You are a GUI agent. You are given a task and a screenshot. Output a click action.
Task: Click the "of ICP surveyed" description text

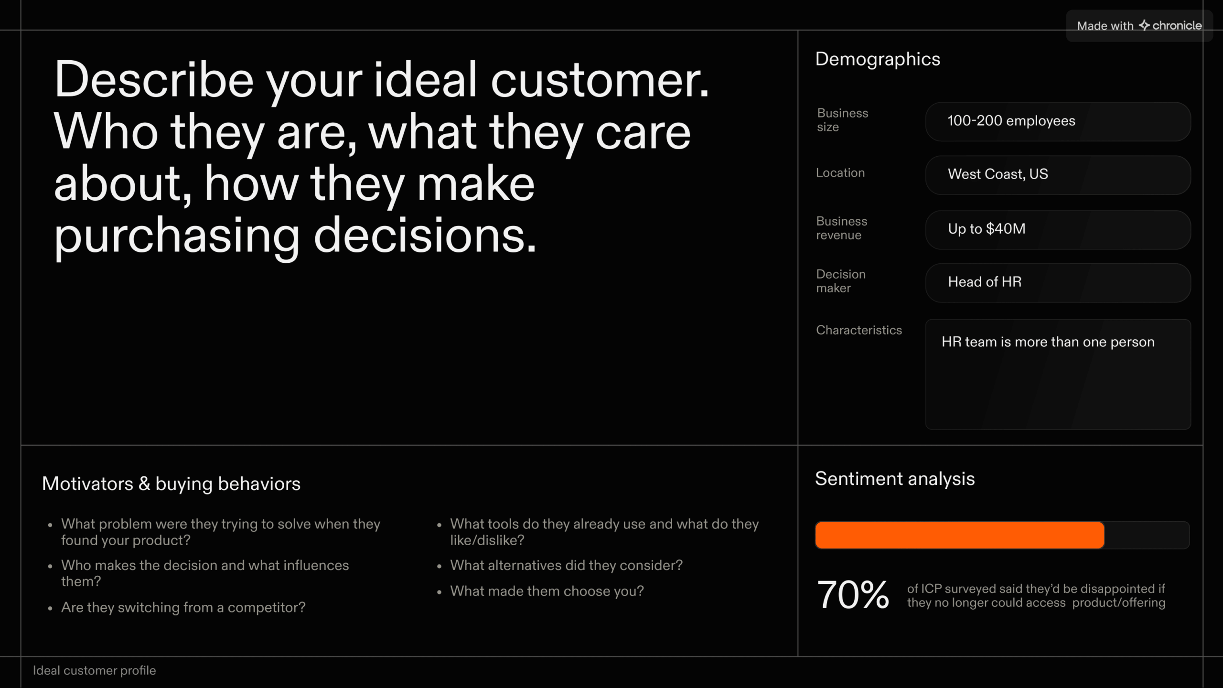click(1036, 596)
